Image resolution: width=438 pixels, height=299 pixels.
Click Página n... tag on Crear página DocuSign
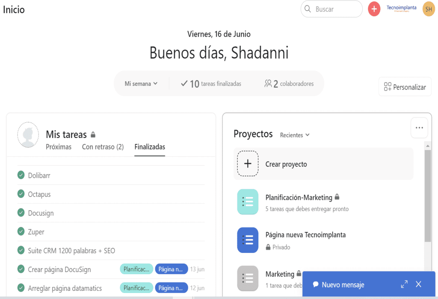(172, 269)
